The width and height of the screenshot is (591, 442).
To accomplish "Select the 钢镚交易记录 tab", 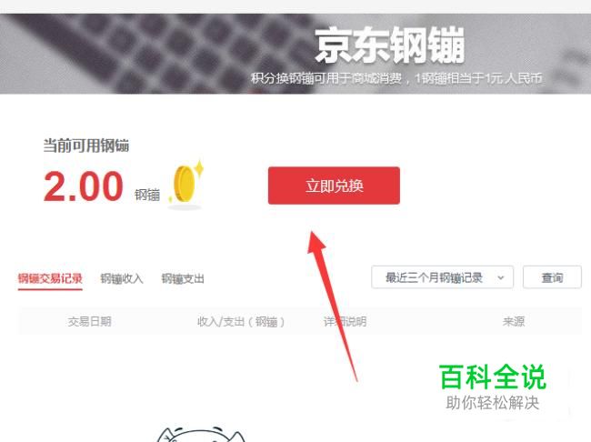I will [50, 278].
